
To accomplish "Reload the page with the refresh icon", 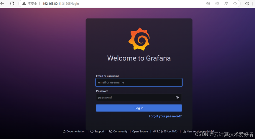I will coord(12,4).
